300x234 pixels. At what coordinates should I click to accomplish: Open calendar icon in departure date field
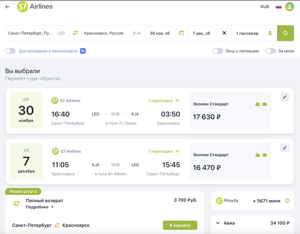pyautogui.click(x=181, y=33)
